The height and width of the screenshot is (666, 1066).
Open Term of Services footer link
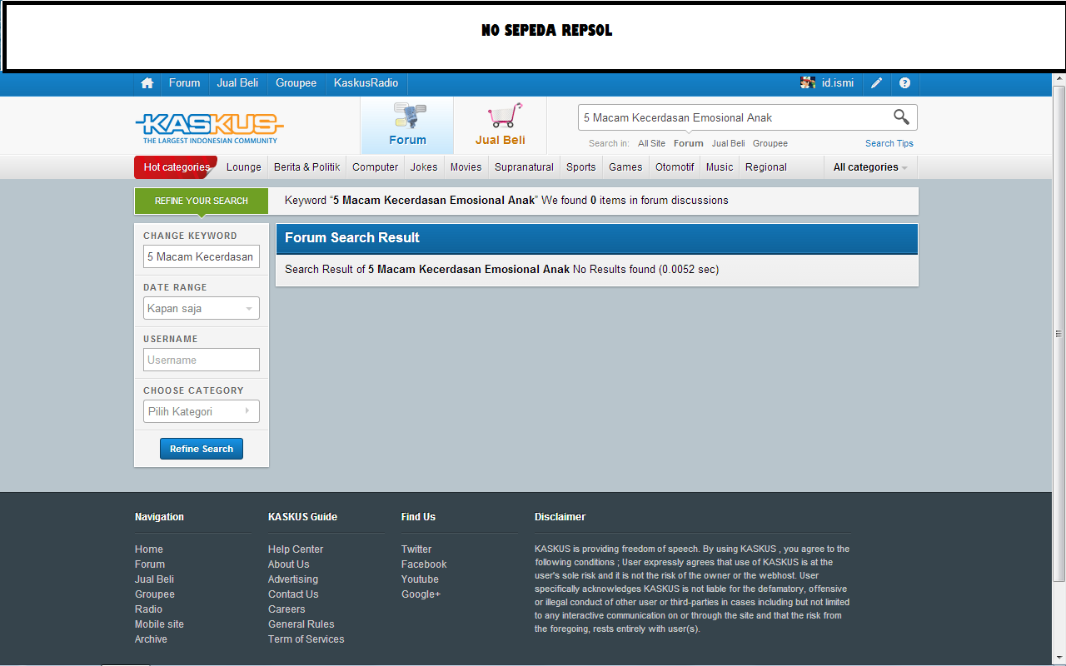click(x=306, y=639)
